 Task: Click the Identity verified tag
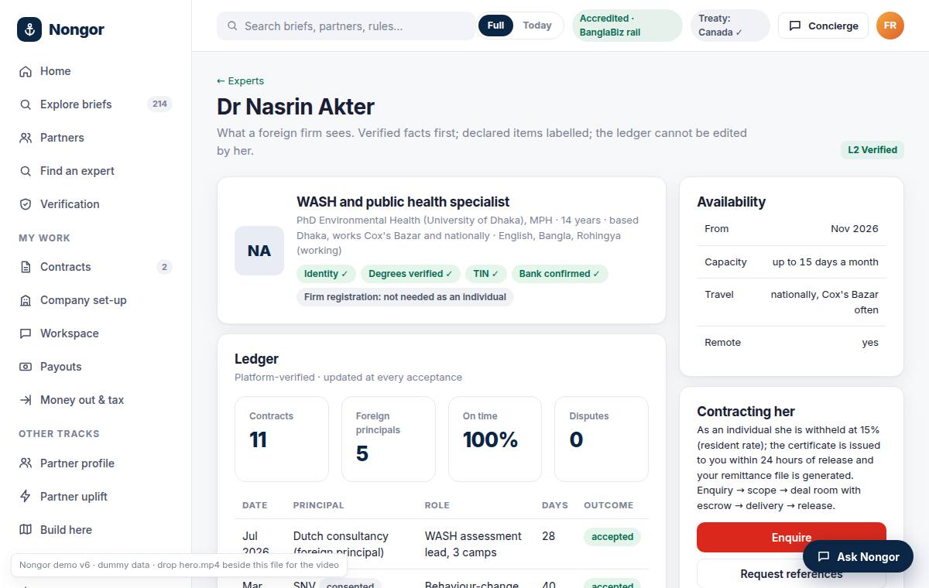pyautogui.click(x=326, y=274)
